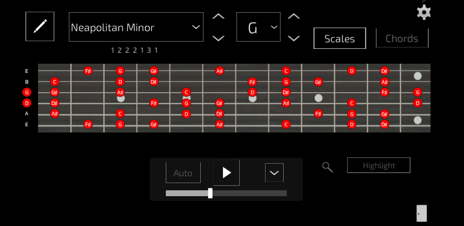
Task: Open the settings gear
Action: [x=423, y=12]
